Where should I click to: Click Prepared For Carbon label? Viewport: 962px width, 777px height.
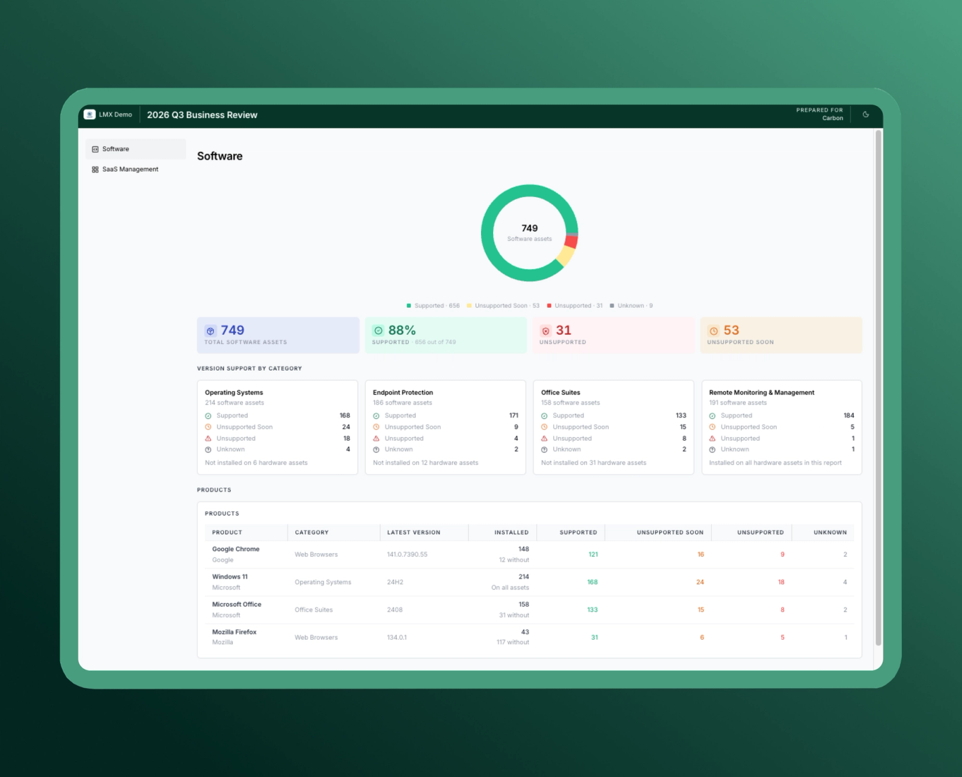click(x=820, y=114)
